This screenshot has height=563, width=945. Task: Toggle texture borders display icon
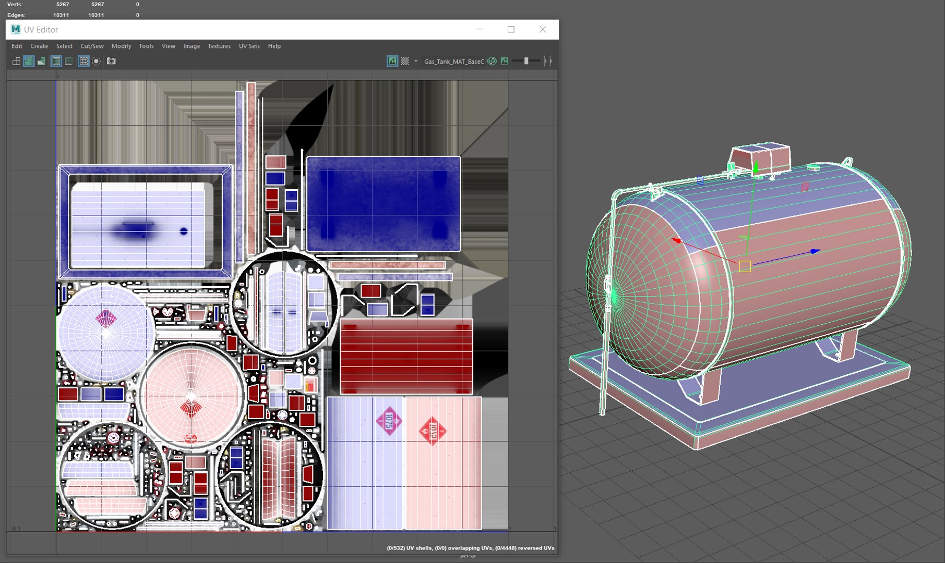tap(56, 61)
